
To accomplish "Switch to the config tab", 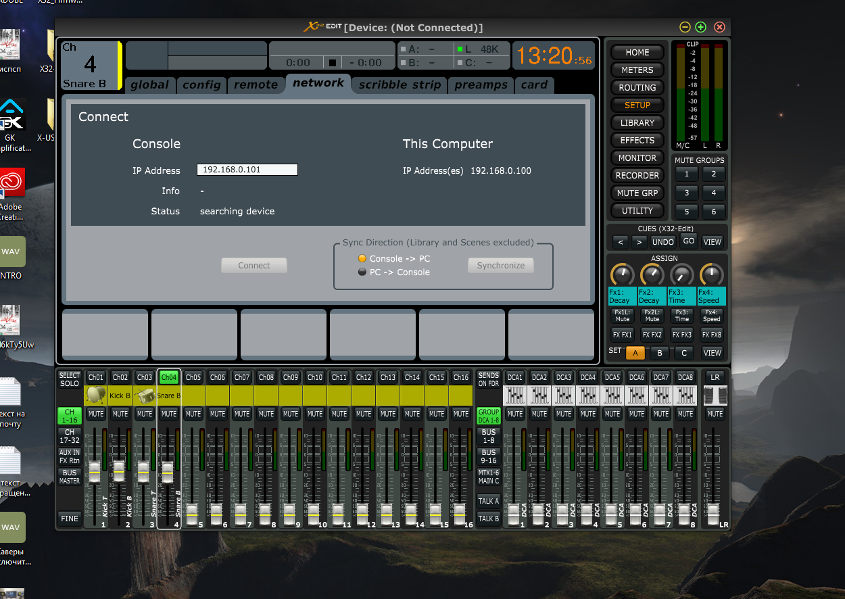I will point(201,85).
